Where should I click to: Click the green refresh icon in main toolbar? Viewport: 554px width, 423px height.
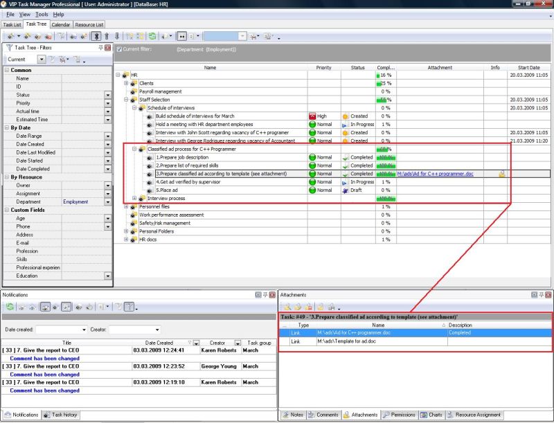coord(152,35)
